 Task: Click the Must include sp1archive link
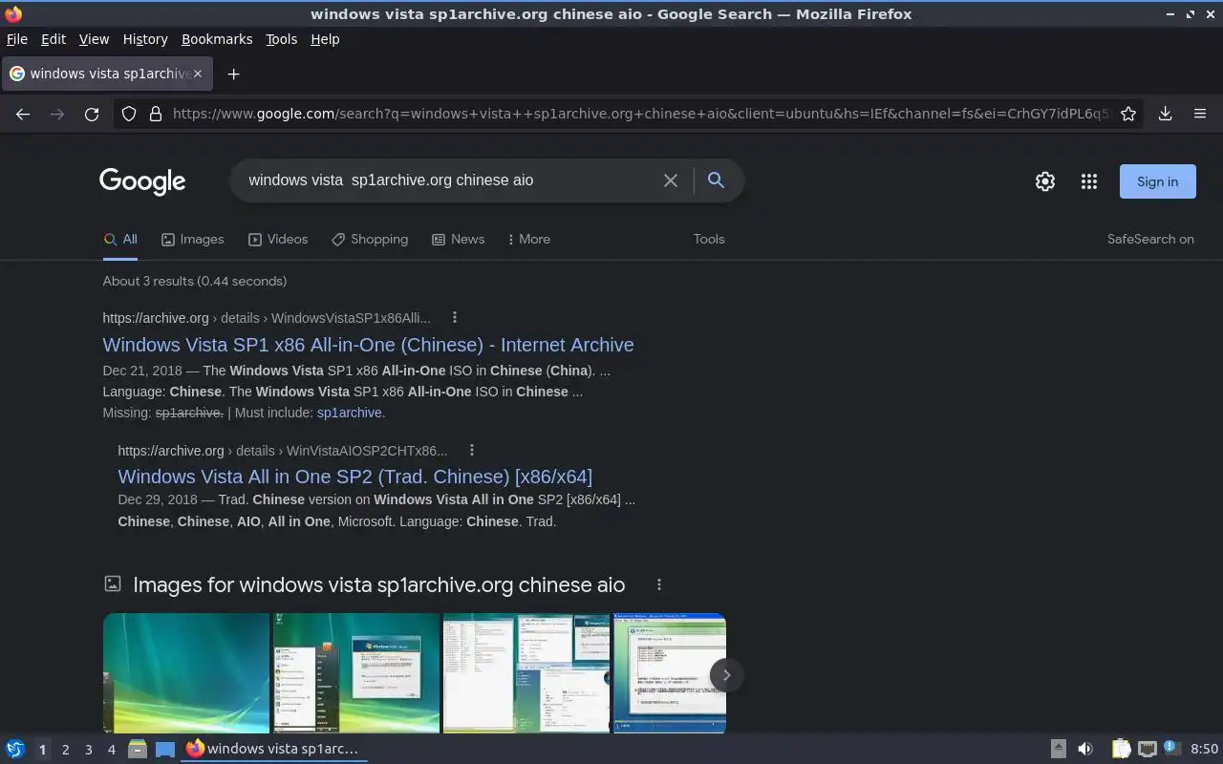click(x=349, y=413)
